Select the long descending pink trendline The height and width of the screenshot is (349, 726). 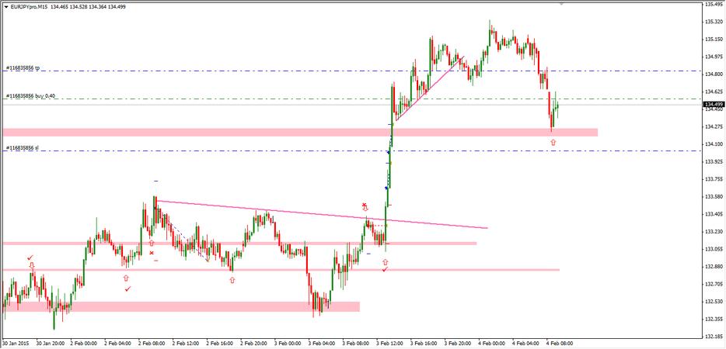[x=311, y=214]
